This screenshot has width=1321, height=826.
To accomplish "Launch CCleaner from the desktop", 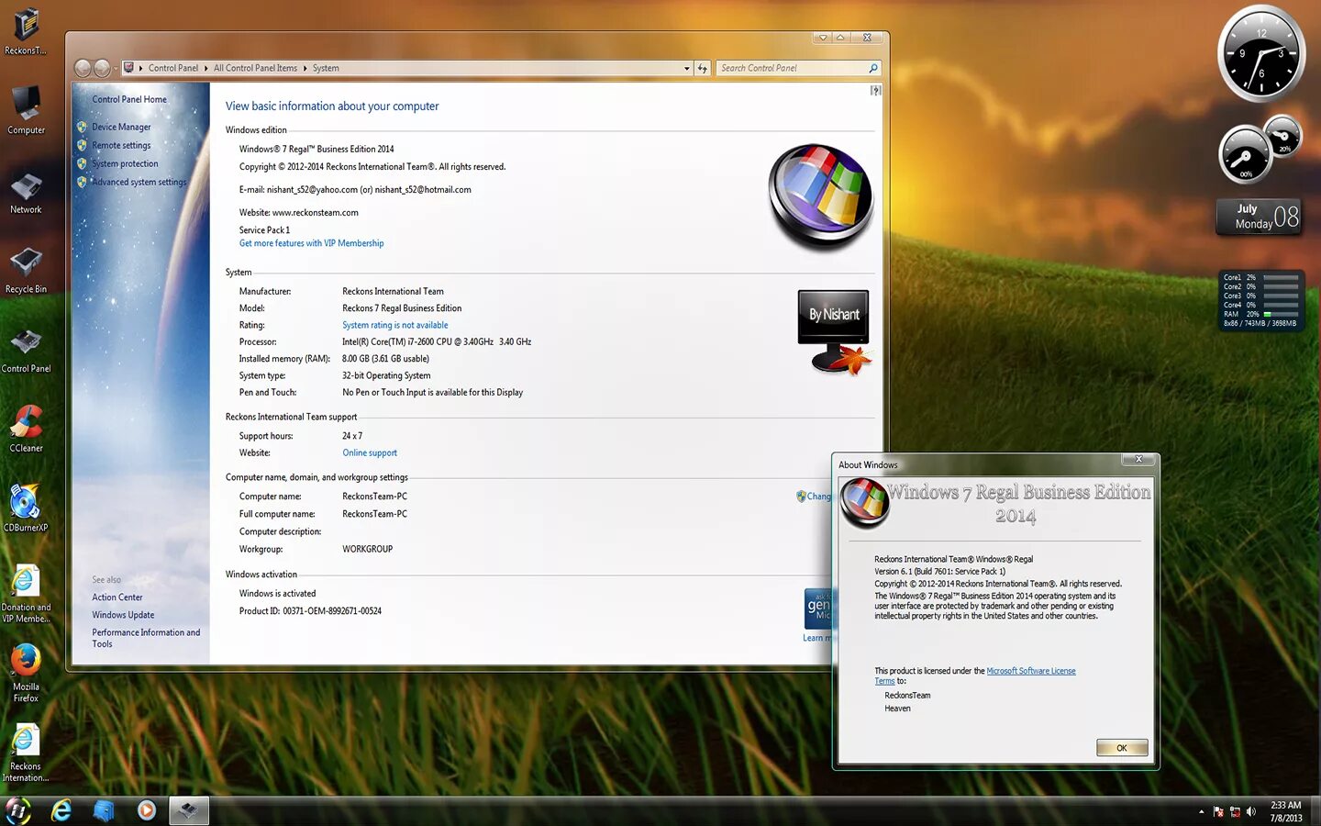I will click(x=26, y=430).
